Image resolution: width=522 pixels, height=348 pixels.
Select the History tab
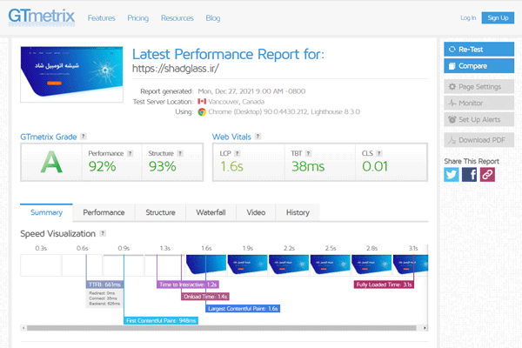(298, 212)
